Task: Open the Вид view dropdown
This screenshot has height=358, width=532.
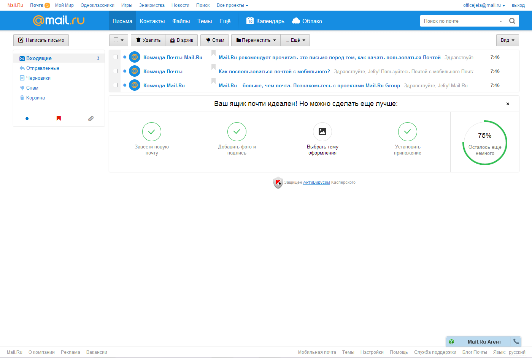Action: [508, 40]
